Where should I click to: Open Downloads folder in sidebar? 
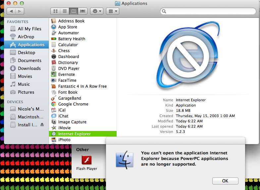tap(29, 68)
